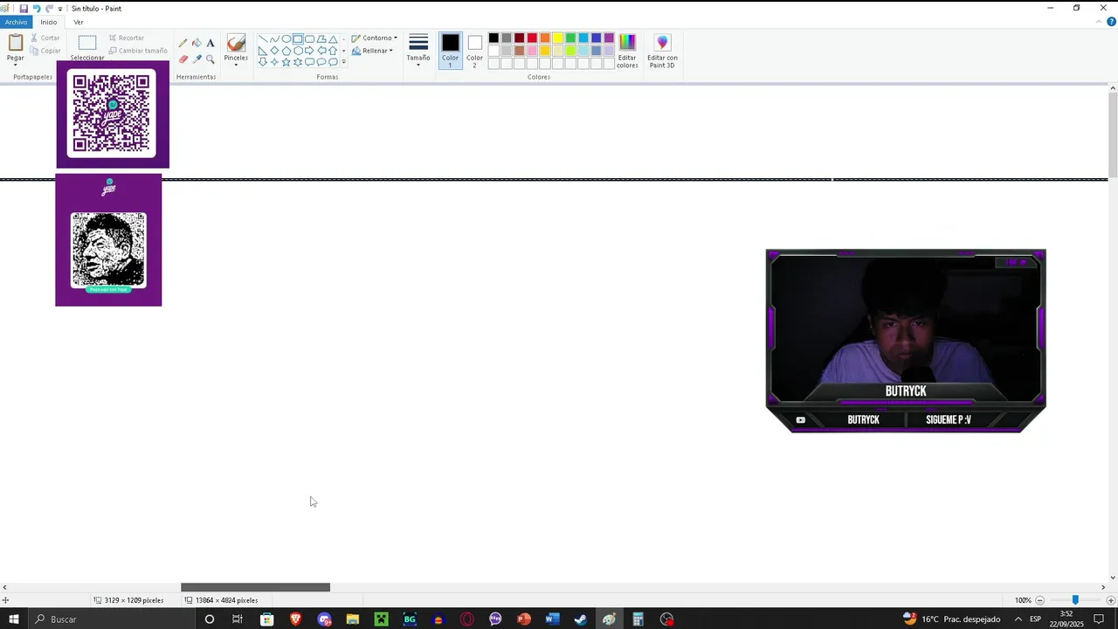The image size is (1118, 629).
Task: Switch to the Ver tab
Action: 79,22
